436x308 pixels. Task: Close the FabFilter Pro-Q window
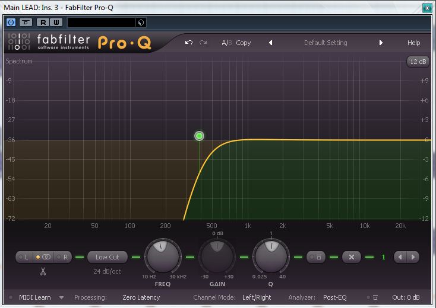427,8
